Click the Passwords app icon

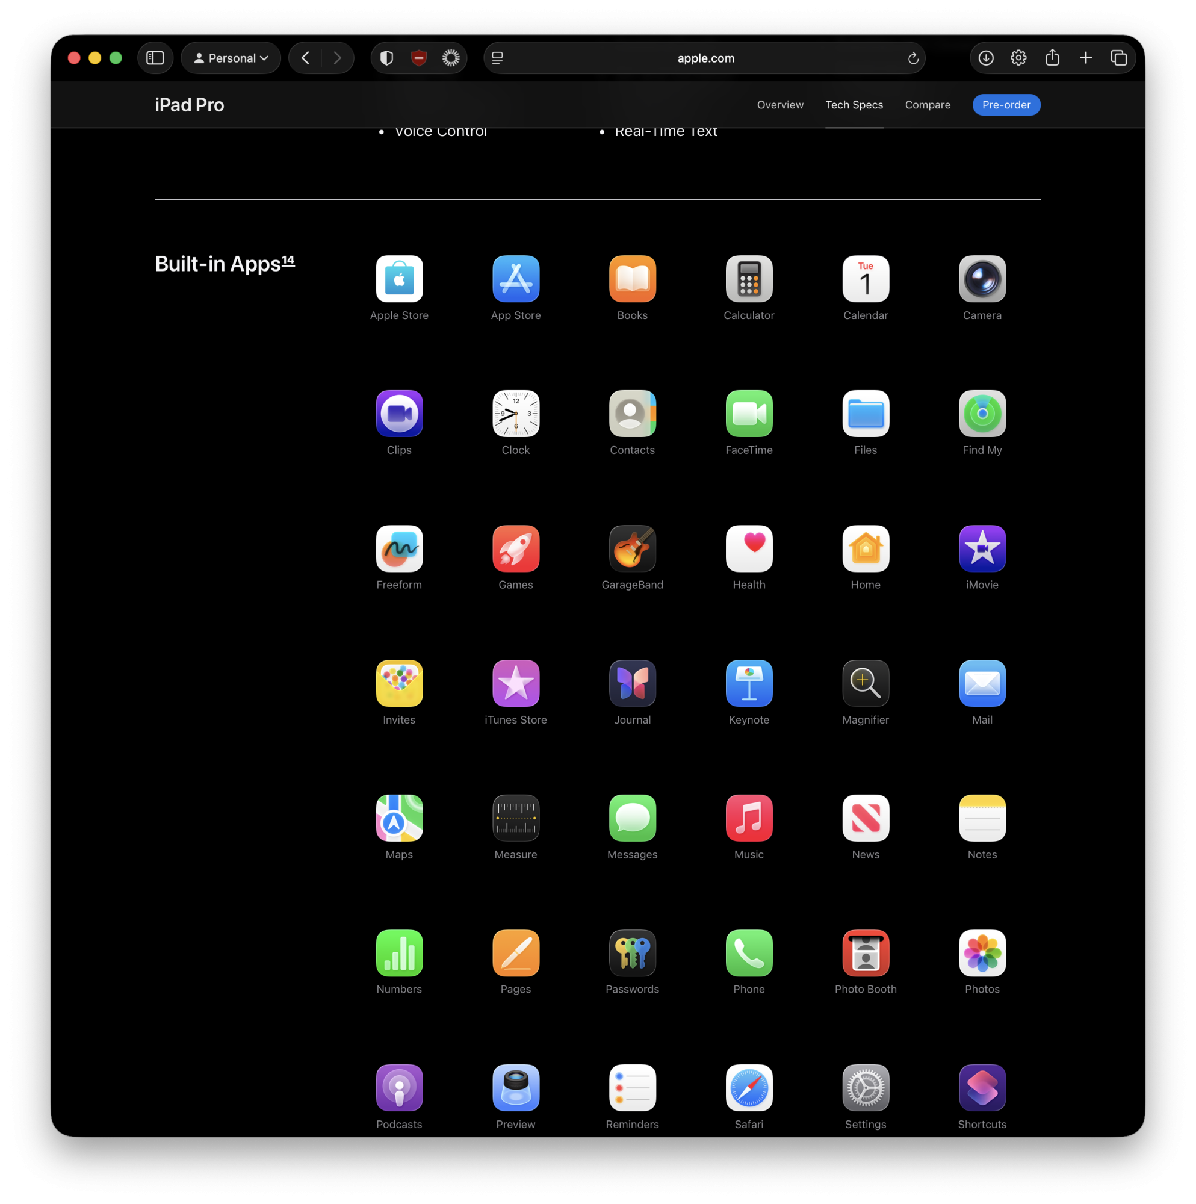pyautogui.click(x=632, y=953)
